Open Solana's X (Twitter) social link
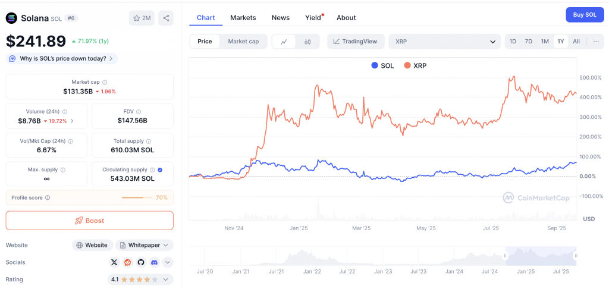 point(114,263)
